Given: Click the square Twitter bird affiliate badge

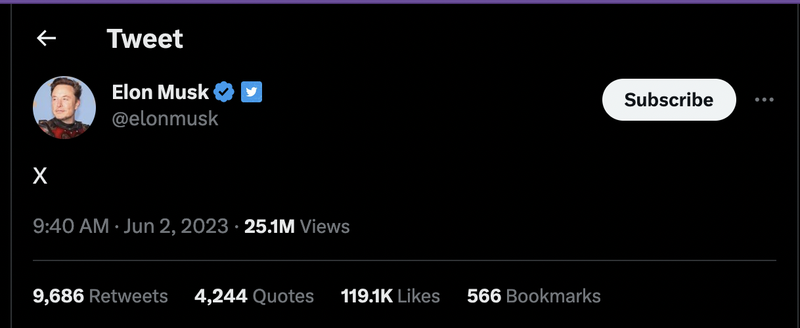Looking at the screenshot, I should (252, 92).
